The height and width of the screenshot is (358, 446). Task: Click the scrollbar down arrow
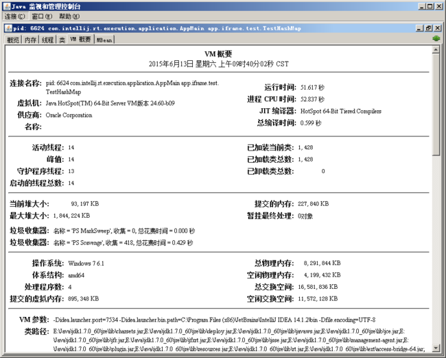[x=436, y=348]
